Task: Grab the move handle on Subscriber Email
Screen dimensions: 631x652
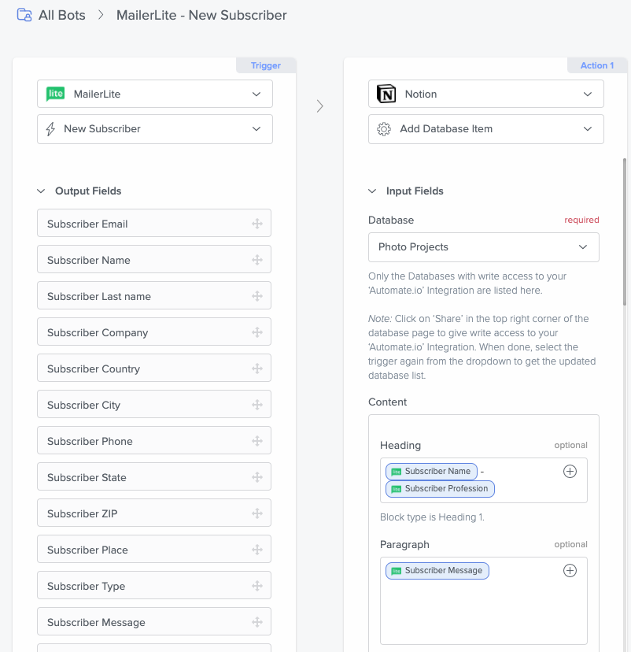Action: 257,224
